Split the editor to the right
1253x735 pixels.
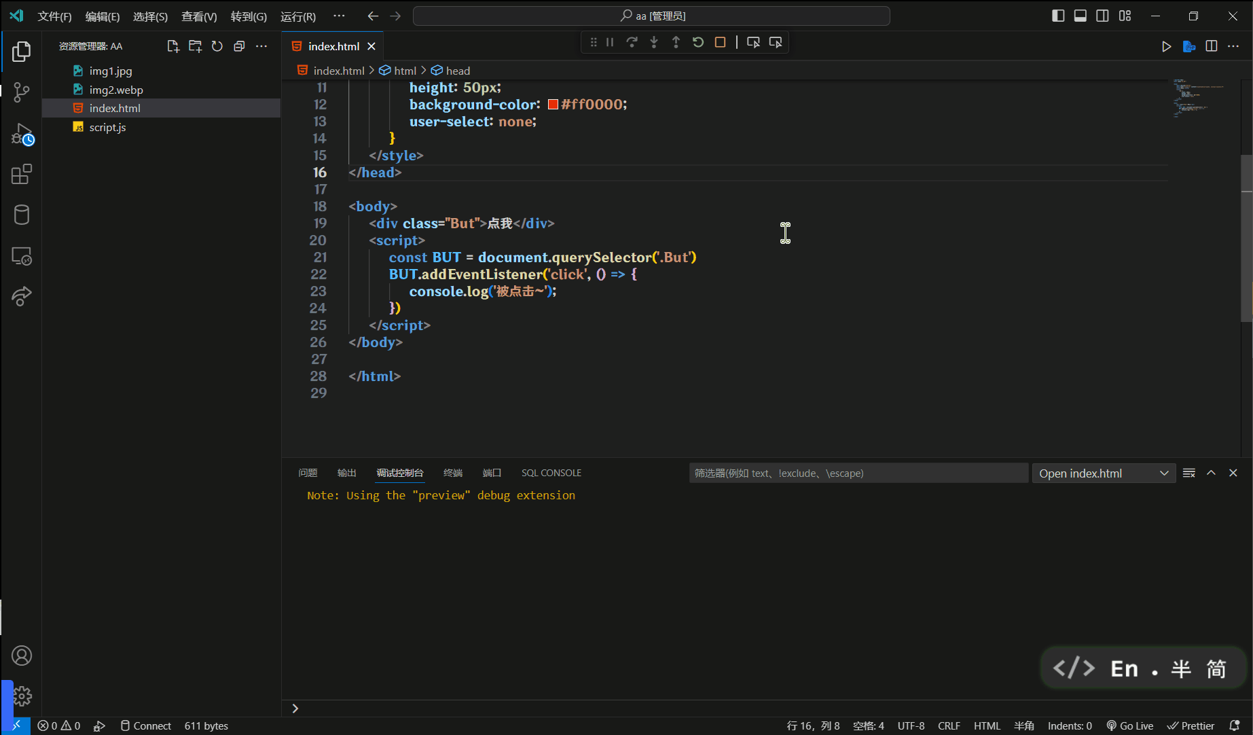click(1212, 46)
